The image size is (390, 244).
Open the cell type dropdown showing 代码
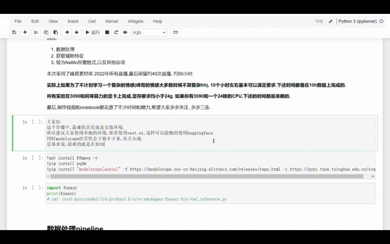149,32
